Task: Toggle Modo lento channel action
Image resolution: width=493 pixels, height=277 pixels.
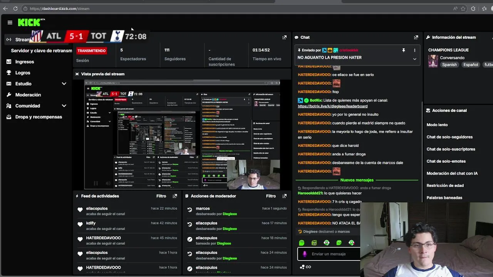Action: tap(437, 125)
